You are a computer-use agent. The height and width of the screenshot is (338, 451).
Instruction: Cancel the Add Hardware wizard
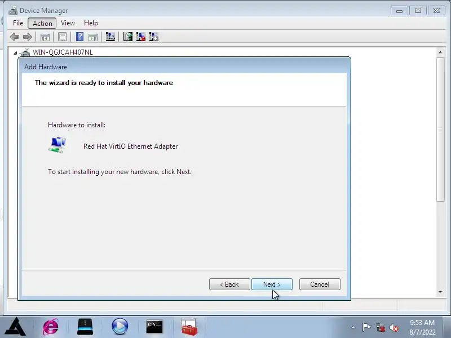pos(320,284)
